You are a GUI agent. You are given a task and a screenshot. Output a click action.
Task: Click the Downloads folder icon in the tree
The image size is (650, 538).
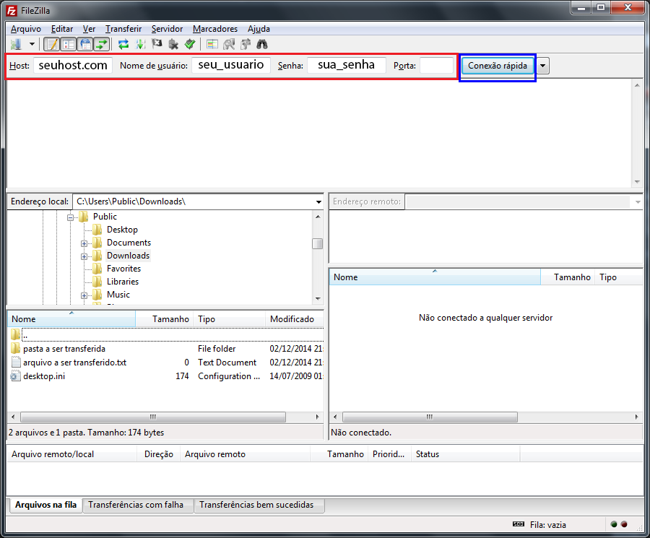pyautogui.click(x=97, y=255)
